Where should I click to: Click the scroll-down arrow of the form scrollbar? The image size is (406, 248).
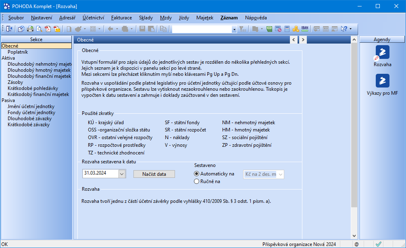(354, 236)
